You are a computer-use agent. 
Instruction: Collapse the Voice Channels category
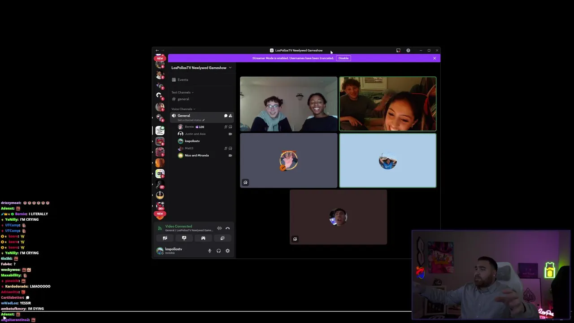click(183, 109)
